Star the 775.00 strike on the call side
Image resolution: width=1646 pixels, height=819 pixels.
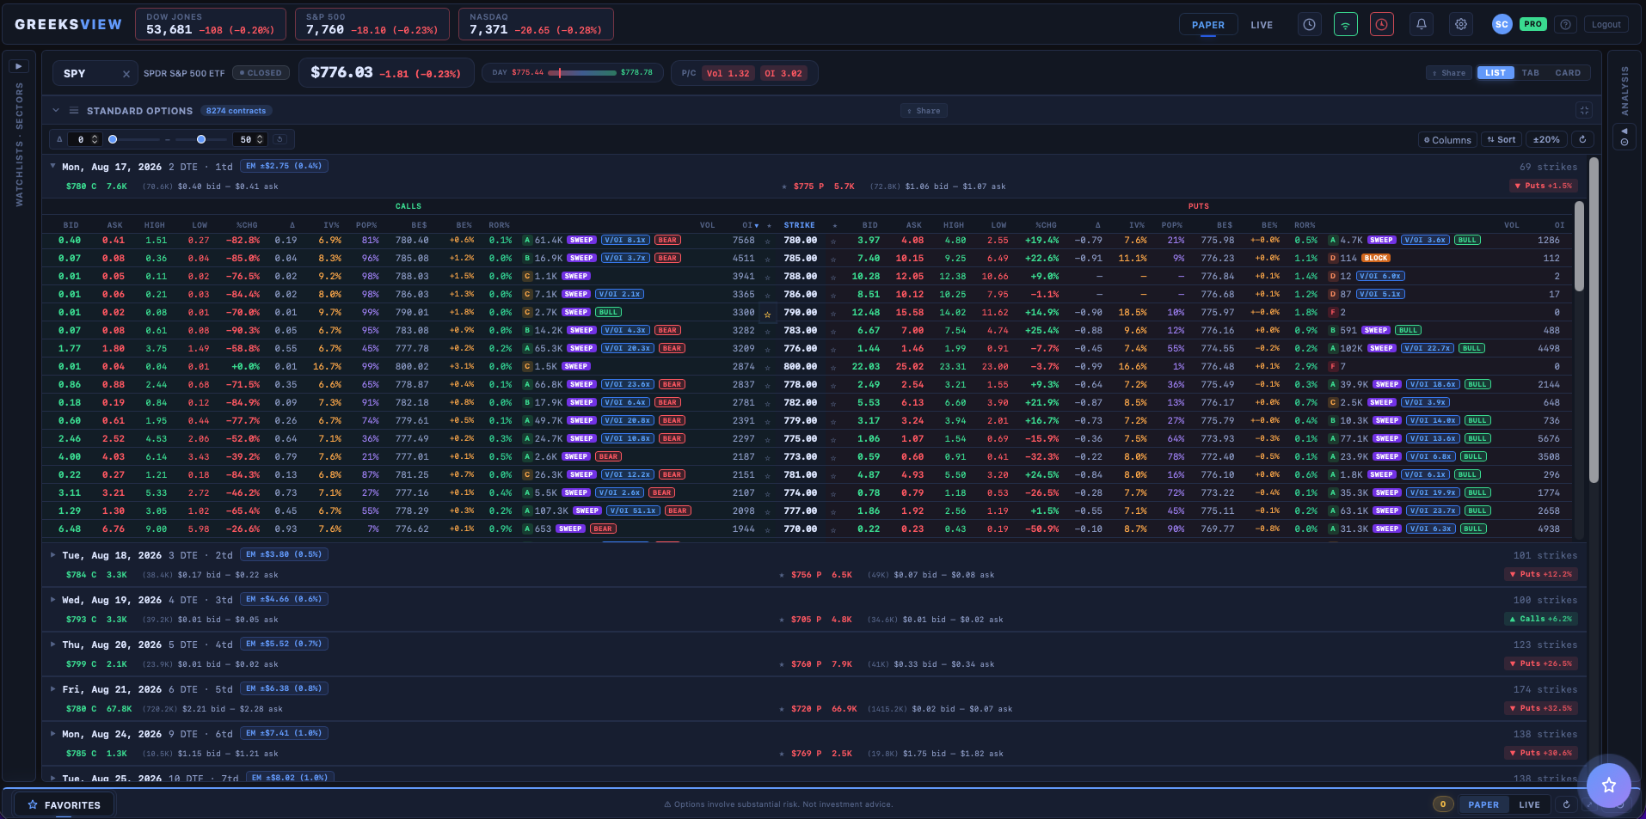click(769, 439)
